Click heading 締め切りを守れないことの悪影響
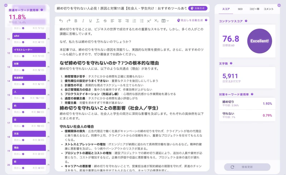 coord(109,108)
